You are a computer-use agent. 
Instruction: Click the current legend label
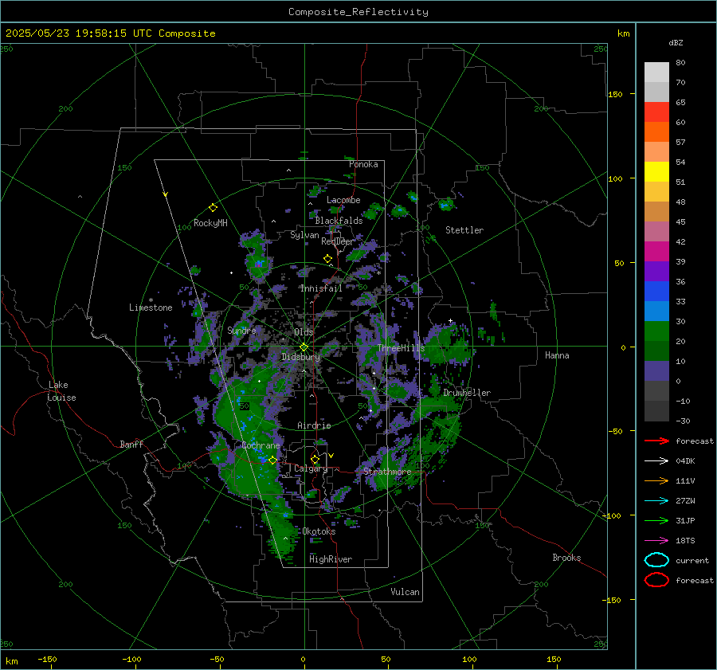[692, 561]
